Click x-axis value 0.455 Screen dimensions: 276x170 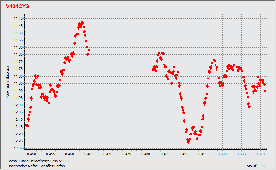[x=51, y=154]
